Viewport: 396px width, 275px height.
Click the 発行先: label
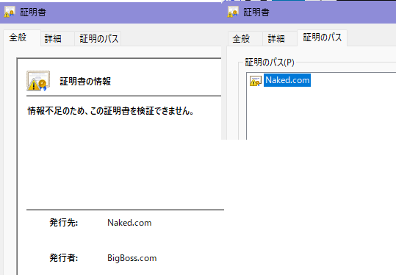(x=63, y=223)
